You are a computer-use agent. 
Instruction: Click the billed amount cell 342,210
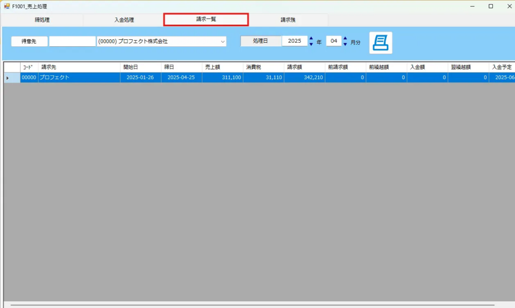pos(304,78)
